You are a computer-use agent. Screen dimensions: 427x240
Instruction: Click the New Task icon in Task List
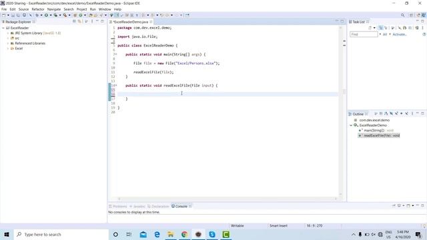point(370,28)
